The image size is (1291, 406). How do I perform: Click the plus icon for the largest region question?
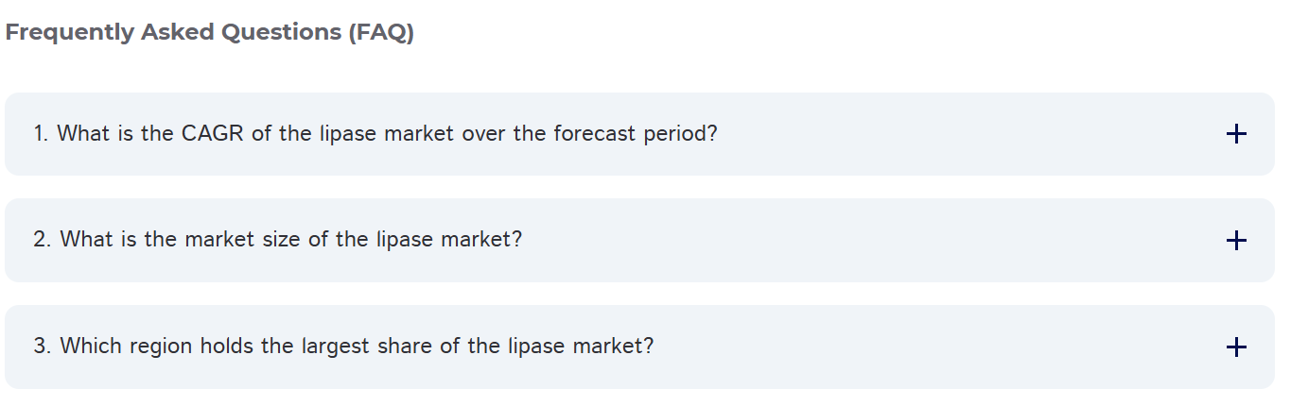tap(1235, 347)
